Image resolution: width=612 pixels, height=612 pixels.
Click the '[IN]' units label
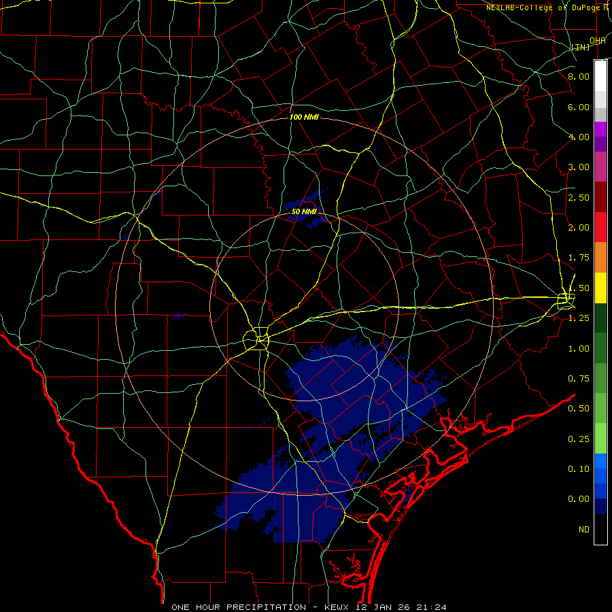click(581, 47)
